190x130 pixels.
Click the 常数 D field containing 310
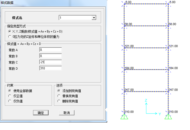(50, 68)
